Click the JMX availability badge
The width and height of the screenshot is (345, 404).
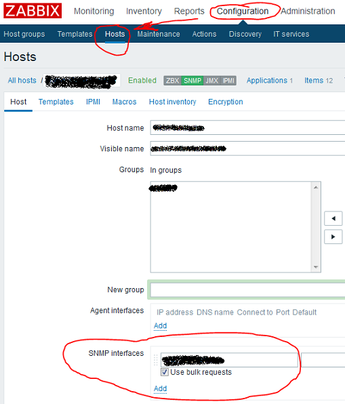point(211,81)
